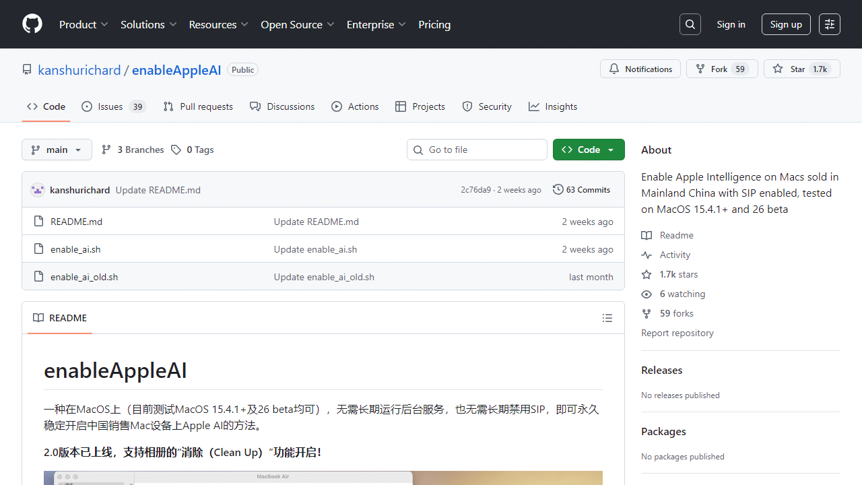
Task: Click the header menu icon beside Sign up
Action: tap(830, 24)
